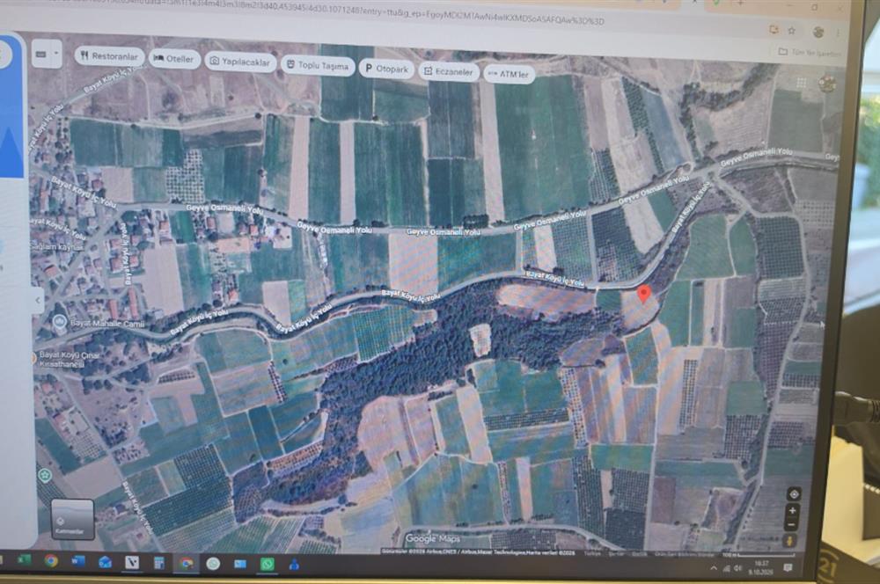Click the install app icon in the address bar

[x=774, y=30]
